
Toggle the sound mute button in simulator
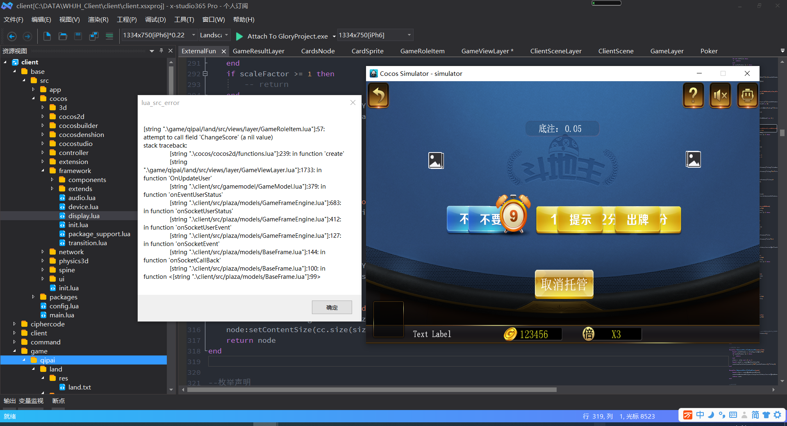click(x=720, y=96)
